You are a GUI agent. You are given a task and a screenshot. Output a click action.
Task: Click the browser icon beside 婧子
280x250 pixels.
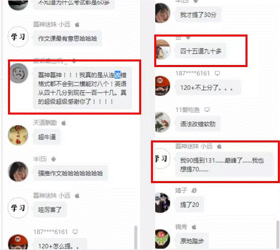(194, 190)
